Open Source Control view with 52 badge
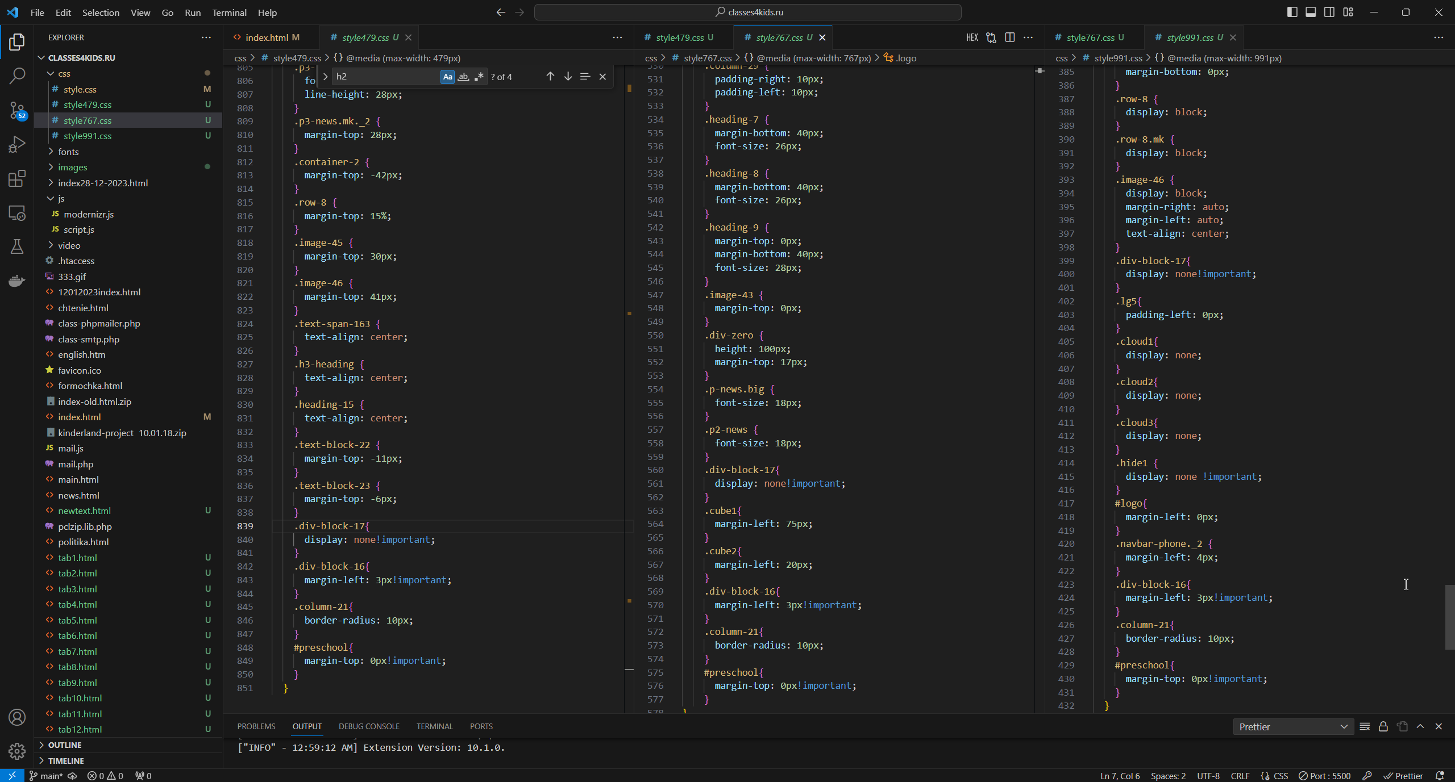 tap(17, 110)
